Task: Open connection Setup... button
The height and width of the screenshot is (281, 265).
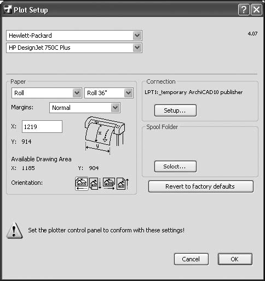Action: pyautogui.click(x=175, y=110)
